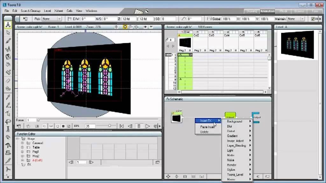
Task: Click the focus/center icon in Fx Schematic footer
Action: coord(176,177)
